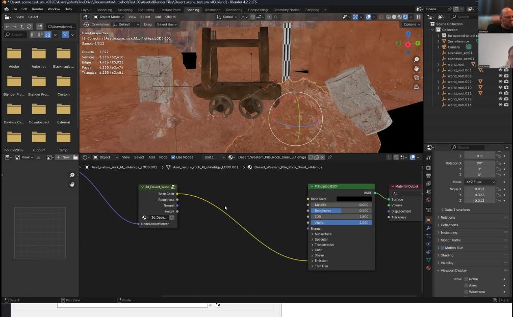Viewport: 513px width, 317px height.
Task: Open the Object Mode dropdown
Action: click(x=109, y=17)
